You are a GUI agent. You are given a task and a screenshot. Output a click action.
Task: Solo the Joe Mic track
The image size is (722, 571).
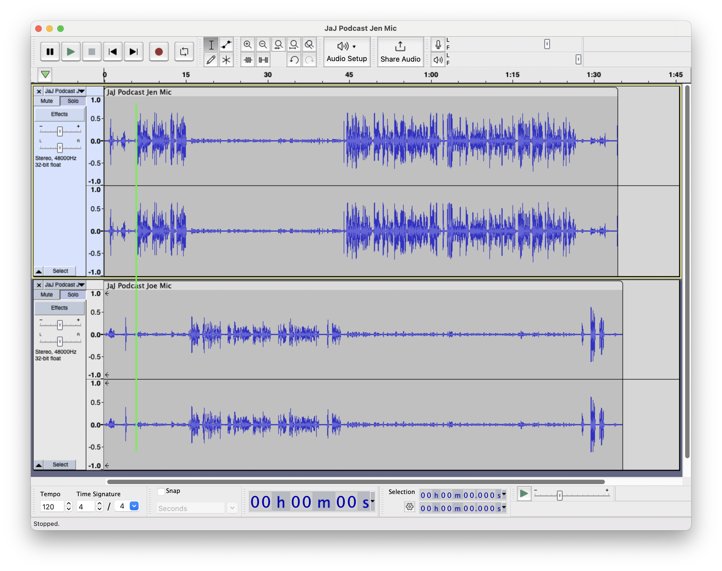pos(73,295)
